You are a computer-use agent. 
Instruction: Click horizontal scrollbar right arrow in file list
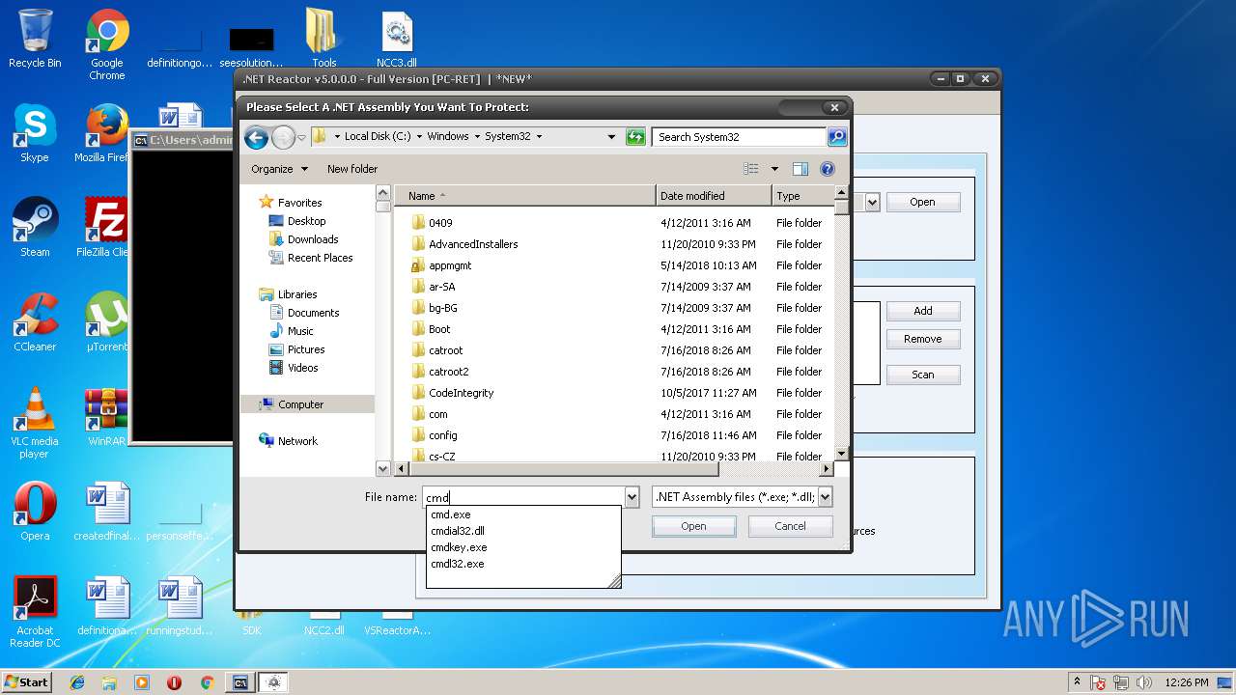pos(826,469)
